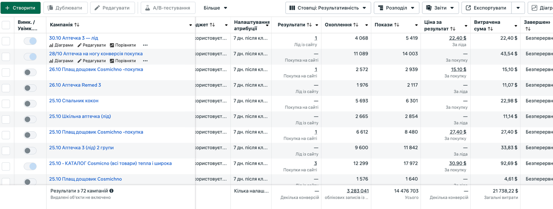Select all campaigns with the header checkbox
553x209 pixels.
6,25
